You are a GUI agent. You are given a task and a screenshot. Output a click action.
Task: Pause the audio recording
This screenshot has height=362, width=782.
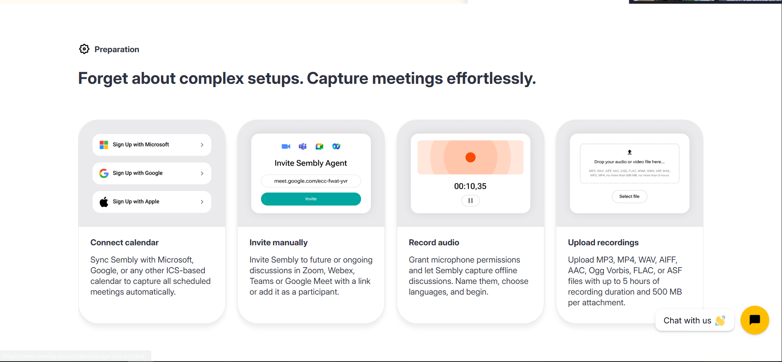tap(470, 201)
